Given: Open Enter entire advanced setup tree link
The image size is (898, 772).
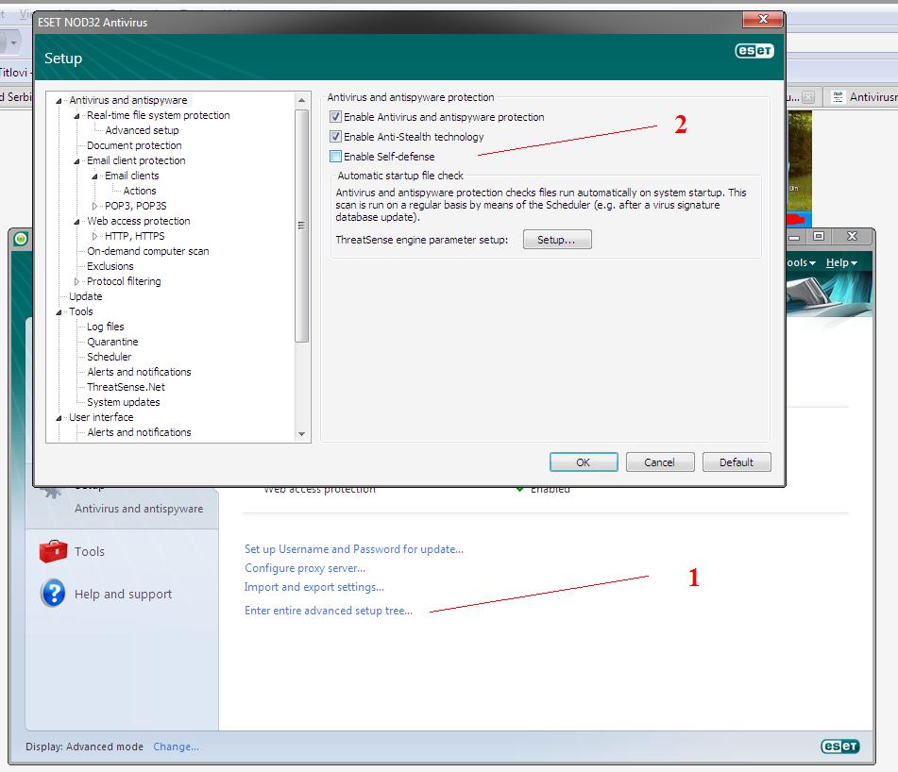Looking at the screenshot, I should pyautogui.click(x=329, y=611).
